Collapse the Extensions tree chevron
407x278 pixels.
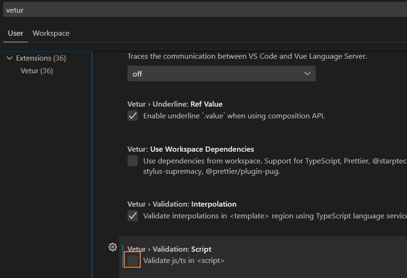tap(9, 58)
